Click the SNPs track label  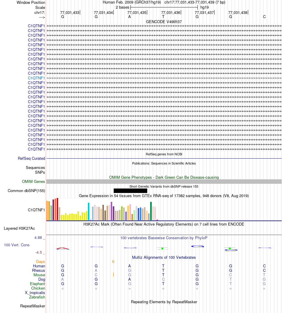click(x=40, y=172)
